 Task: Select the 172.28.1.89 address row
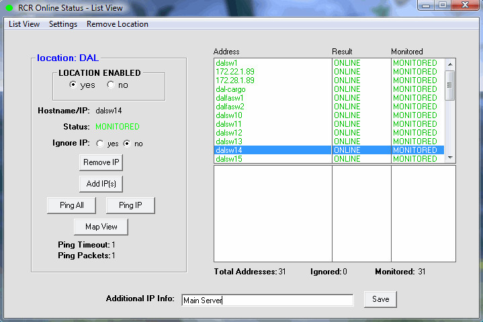[329, 80]
